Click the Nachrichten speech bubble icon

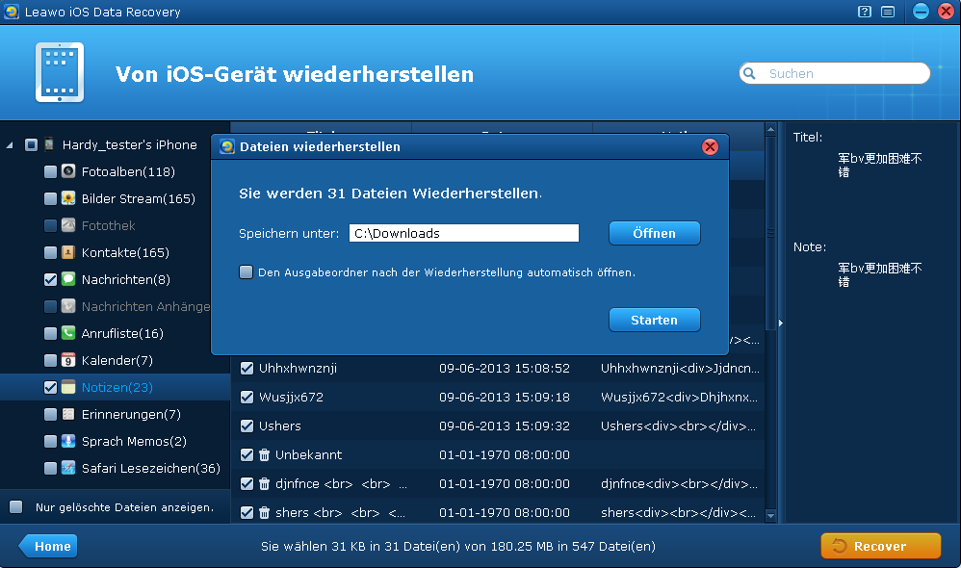68,279
